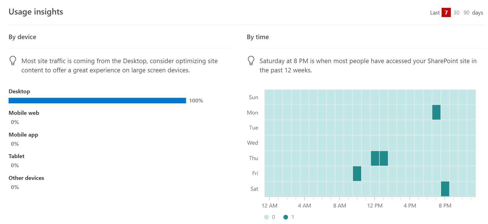Click the Thursday midday heatmap cell
Image resolution: width=488 pixels, height=224 pixels.
tap(380, 158)
